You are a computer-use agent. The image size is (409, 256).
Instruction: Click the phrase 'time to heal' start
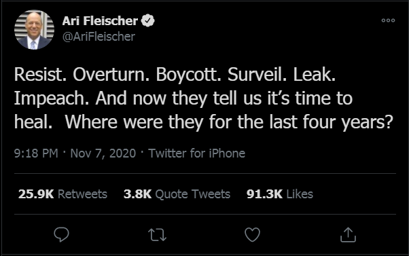pos(323,98)
